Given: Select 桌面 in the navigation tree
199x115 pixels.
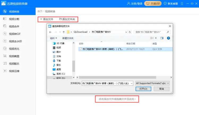Looking at the screenshot, I should tap(57, 69).
